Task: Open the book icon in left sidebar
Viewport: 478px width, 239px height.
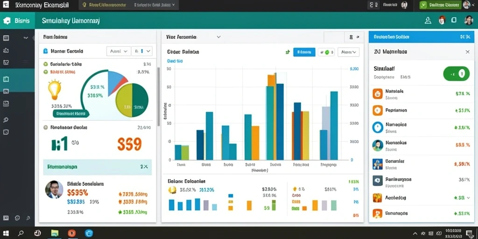Action: tap(6, 79)
